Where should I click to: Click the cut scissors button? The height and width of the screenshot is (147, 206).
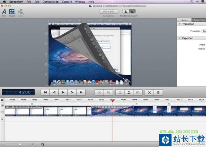pyautogui.click(x=149, y=92)
